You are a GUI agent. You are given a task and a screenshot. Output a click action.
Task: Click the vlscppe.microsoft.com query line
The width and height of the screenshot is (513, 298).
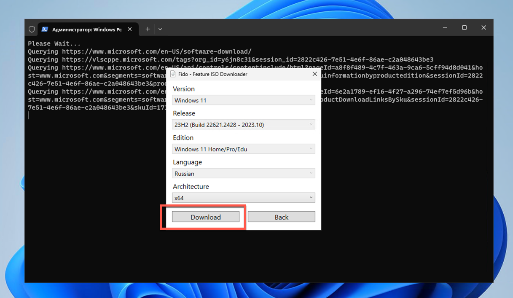231,59
